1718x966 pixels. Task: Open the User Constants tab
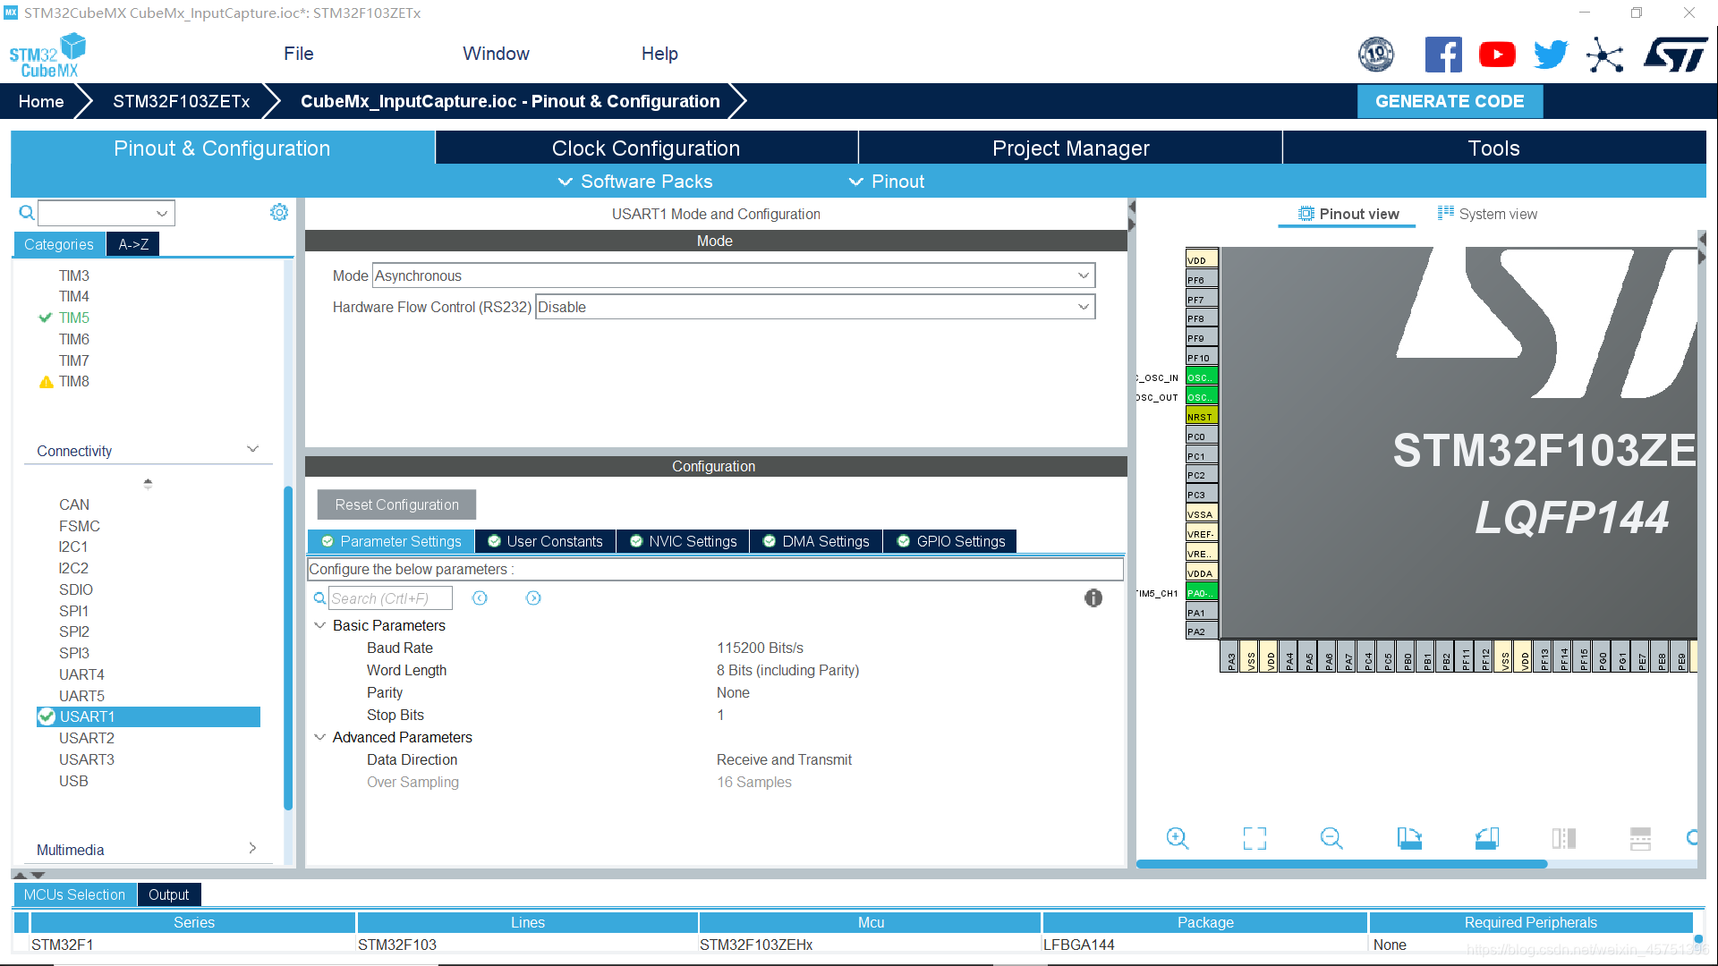coord(546,541)
